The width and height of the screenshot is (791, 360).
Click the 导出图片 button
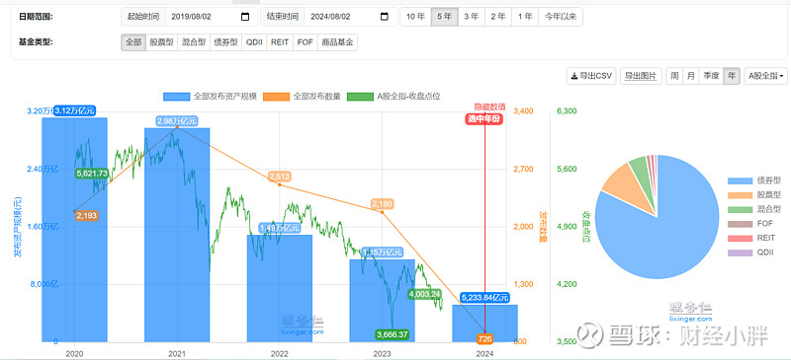[x=641, y=76]
